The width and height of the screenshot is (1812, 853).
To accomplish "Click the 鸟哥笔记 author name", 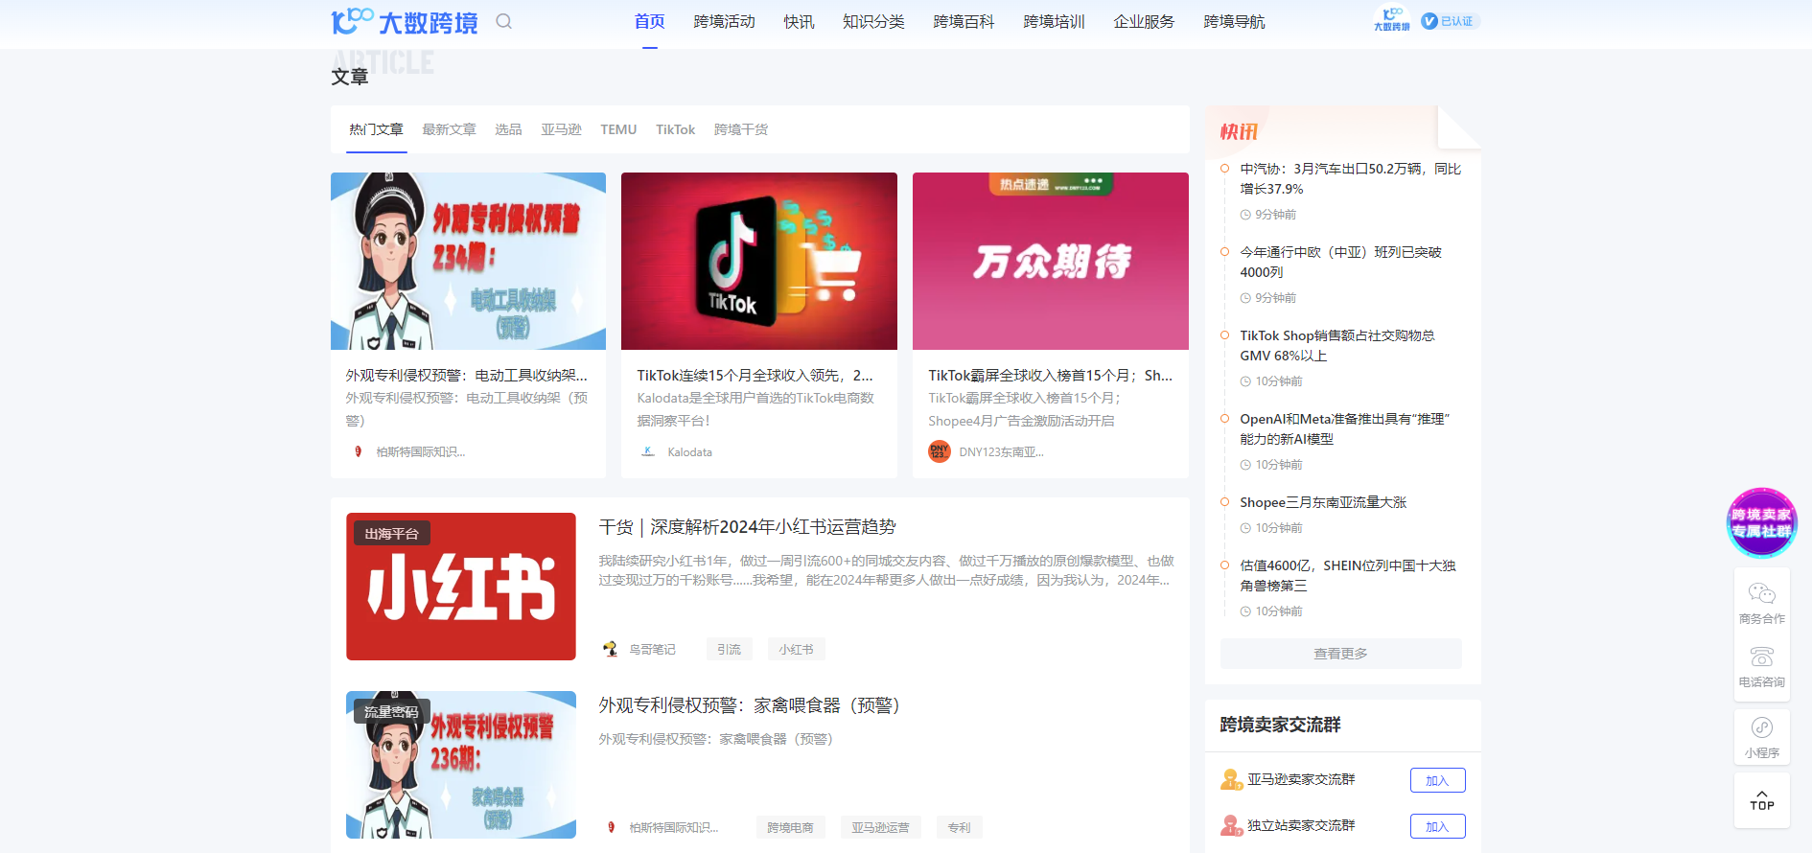I will point(652,649).
